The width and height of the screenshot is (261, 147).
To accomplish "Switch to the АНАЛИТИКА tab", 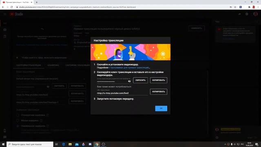I will [x=53, y=65].
